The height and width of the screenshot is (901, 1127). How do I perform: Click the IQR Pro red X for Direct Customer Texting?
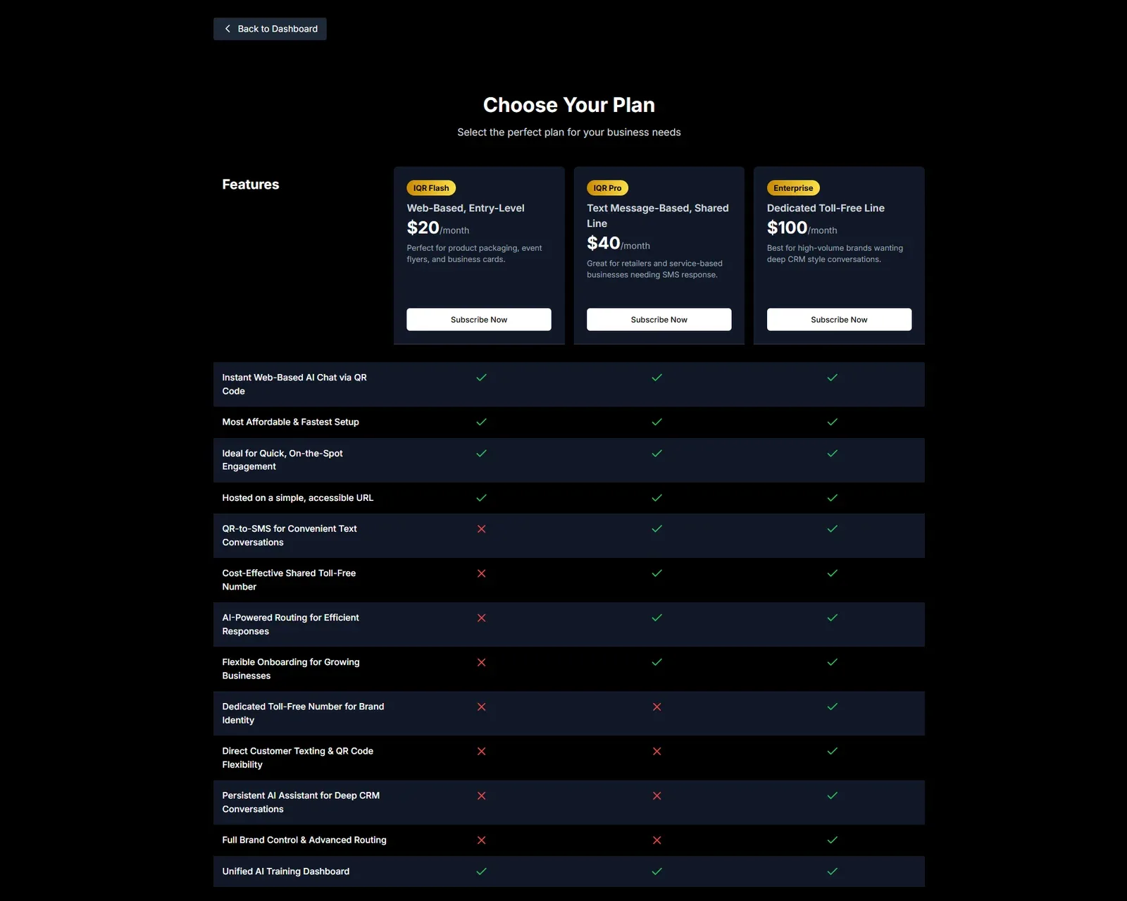[x=656, y=751]
